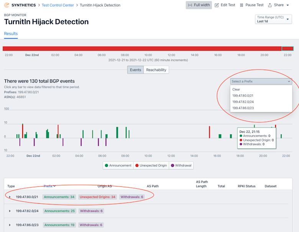Click the Origin AS column header
Viewport: 299px width, 232px height.
(x=105, y=186)
